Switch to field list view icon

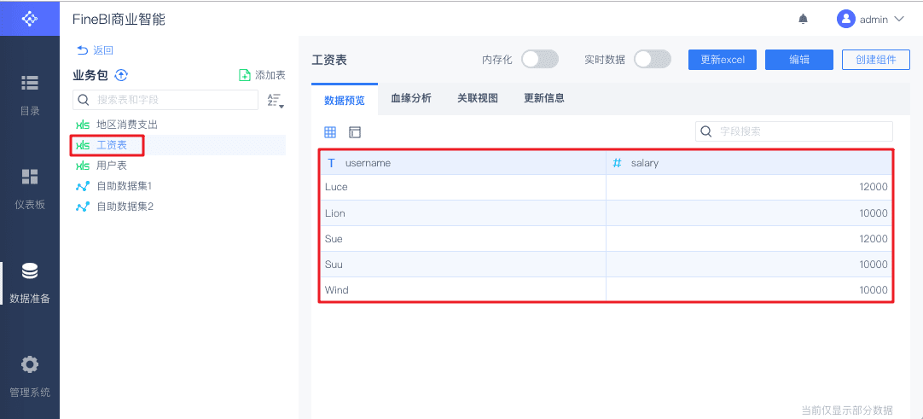[355, 132]
